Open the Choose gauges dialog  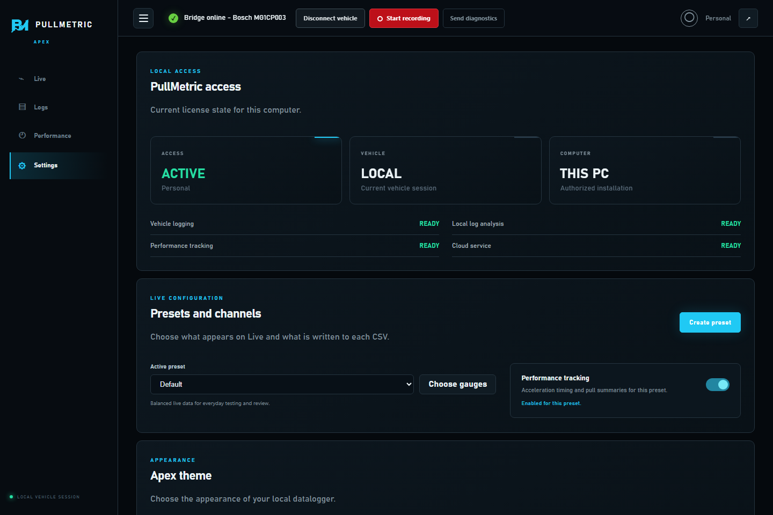coord(457,384)
